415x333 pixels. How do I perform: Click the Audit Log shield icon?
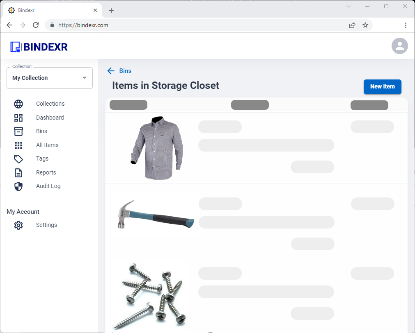tap(18, 186)
